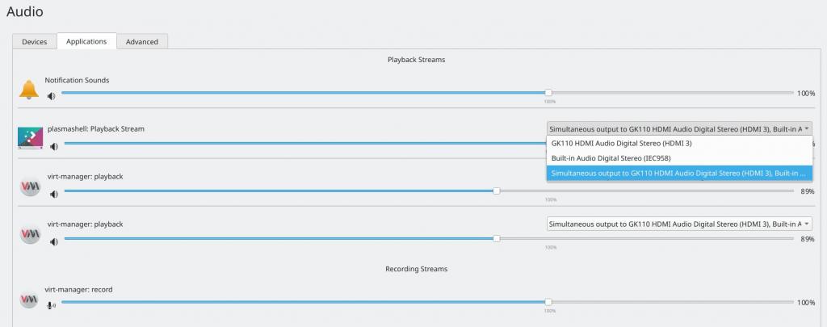827x327 pixels.
Task: Click the Notification Sounds volume slider handle
Action: [x=548, y=93]
